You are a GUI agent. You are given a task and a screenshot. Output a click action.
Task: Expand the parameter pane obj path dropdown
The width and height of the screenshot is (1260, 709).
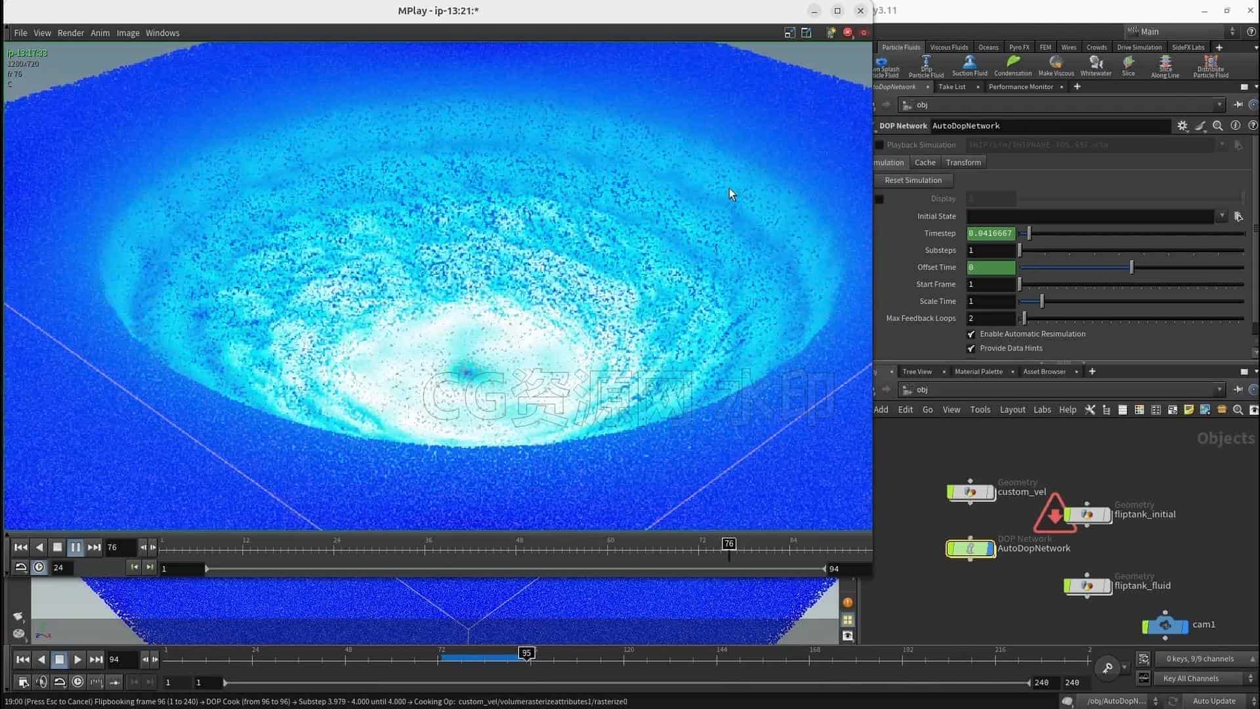tap(1219, 105)
